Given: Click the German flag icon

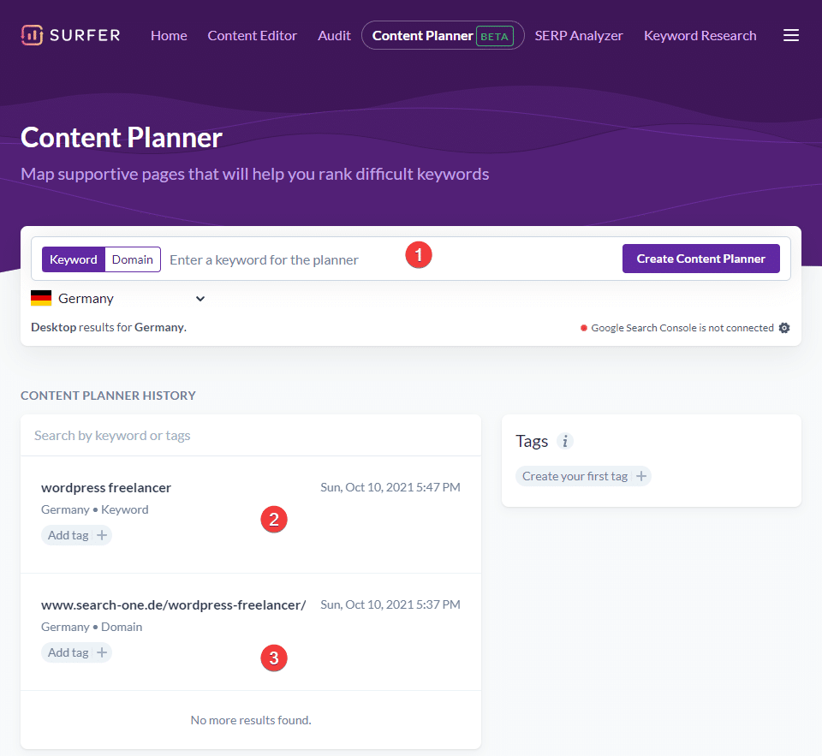Looking at the screenshot, I should [41, 298].
